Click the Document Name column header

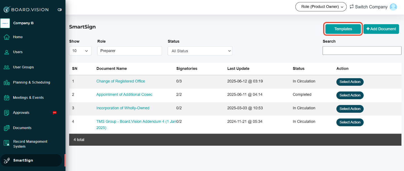(112, 69)
